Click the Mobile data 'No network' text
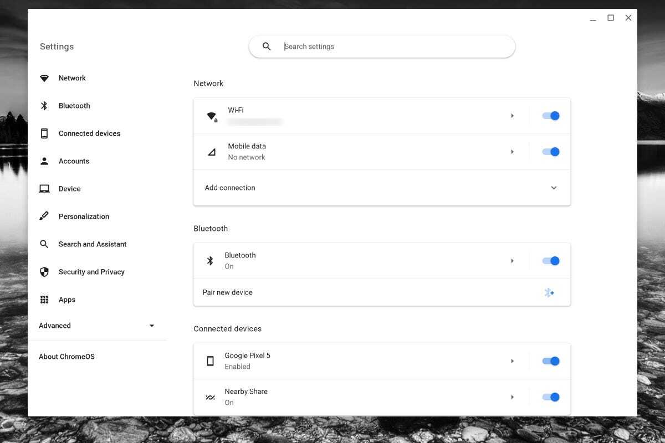The image size is (665, 443). 247,157
